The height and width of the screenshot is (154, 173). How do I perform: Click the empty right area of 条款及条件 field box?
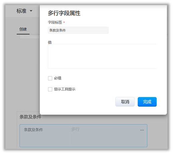(x=129, y=138)
